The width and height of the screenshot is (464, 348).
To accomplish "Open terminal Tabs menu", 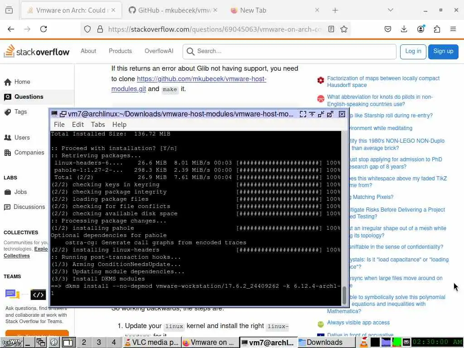I will click(98, 125).
